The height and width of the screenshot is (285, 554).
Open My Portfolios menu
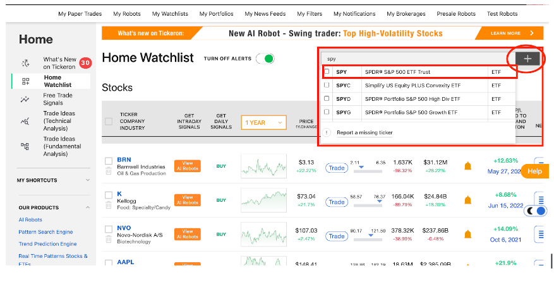tap(216, 14)
